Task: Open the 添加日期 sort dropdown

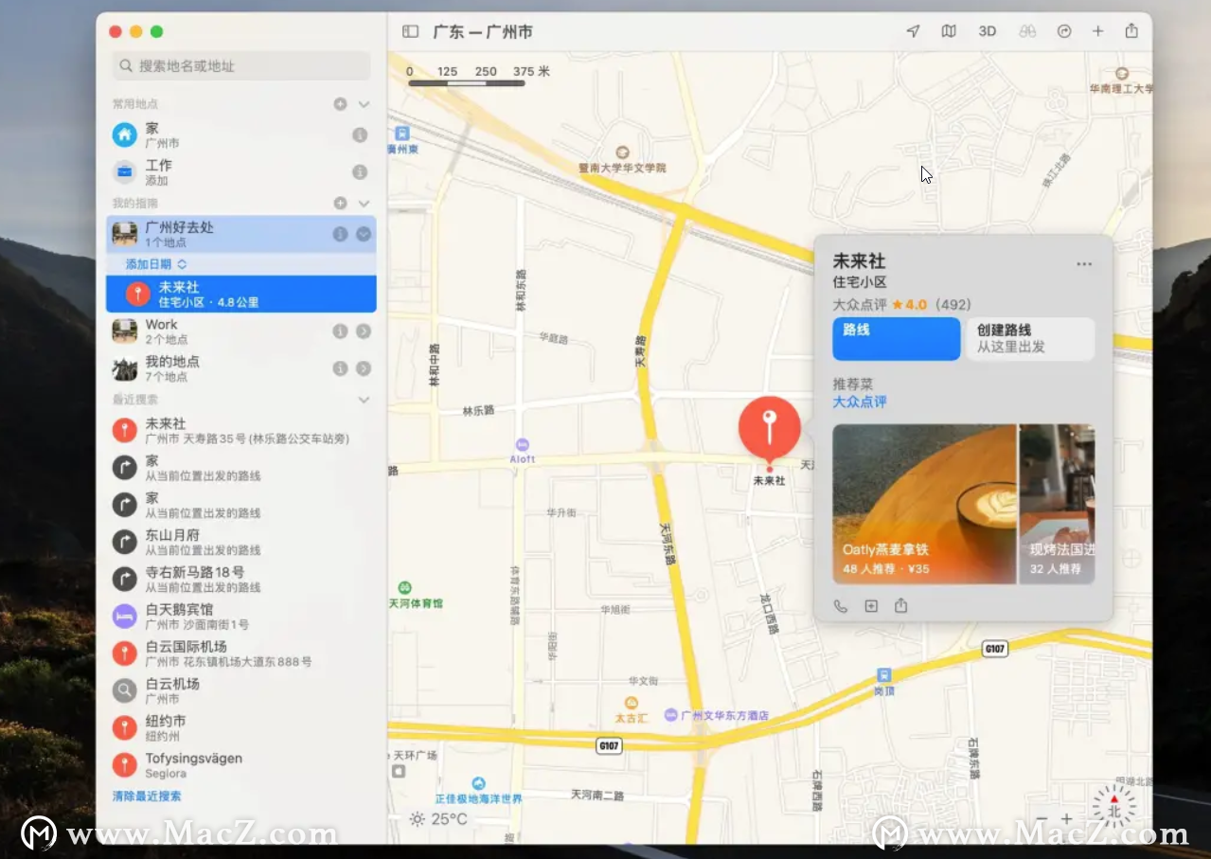Action: click(156, 264)
